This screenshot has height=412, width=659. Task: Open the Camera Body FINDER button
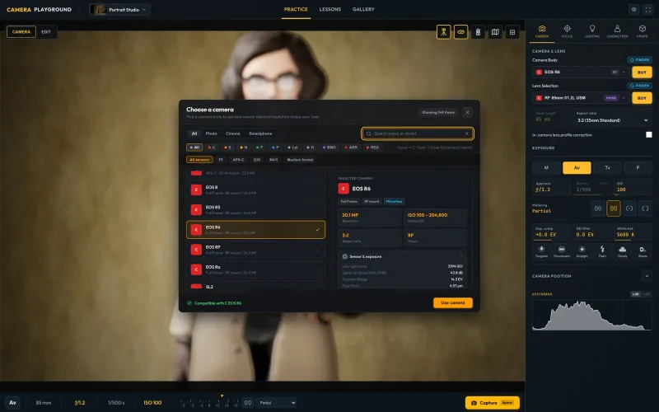tap(640, 60)
